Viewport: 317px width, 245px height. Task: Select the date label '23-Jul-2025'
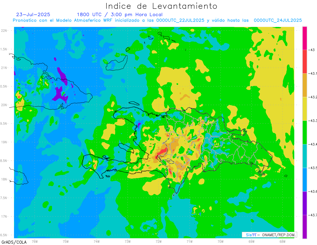tap(33, 15)
